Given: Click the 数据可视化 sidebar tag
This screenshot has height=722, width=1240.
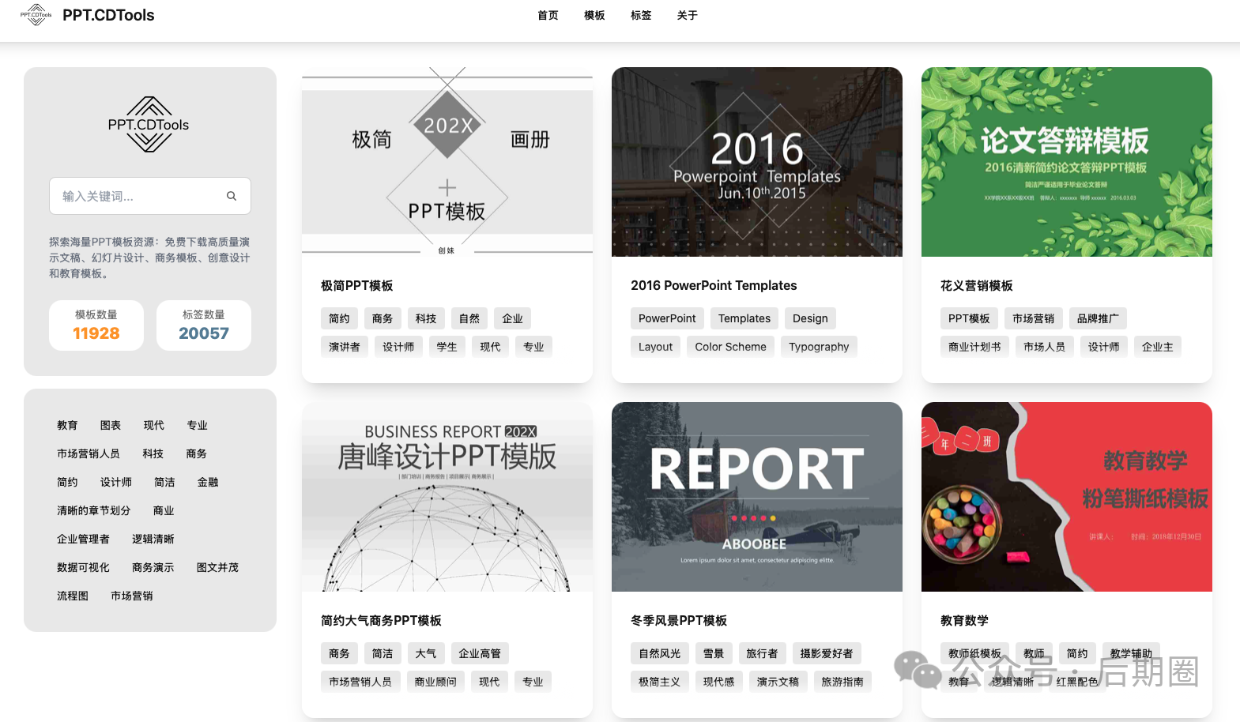Looking at the screenshot, I should click(x=83, y=567).
